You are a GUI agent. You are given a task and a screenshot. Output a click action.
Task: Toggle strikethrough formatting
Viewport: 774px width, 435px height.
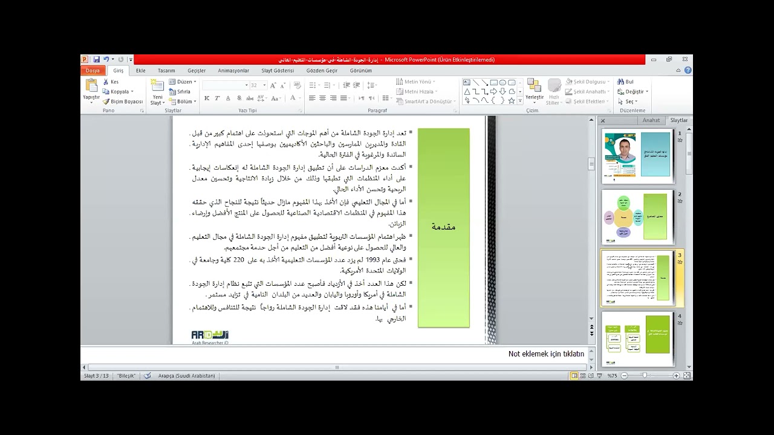[250, 98]
